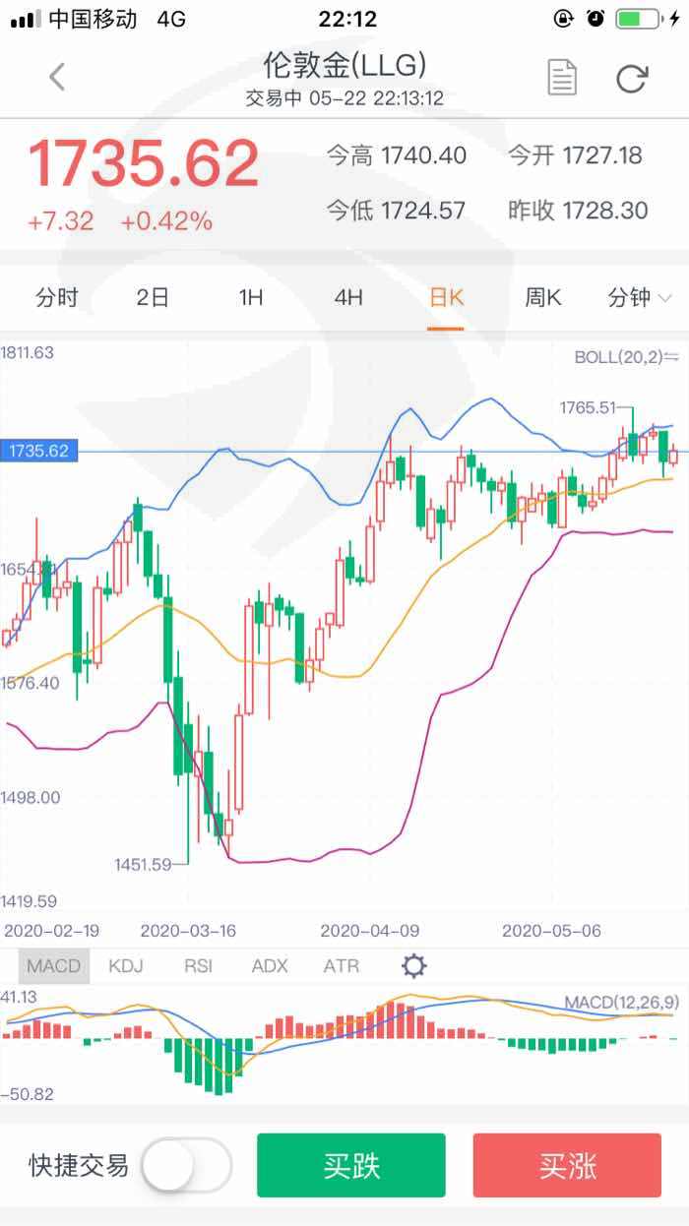Select the 周K chart tab
Viewport: 689px width, 1226px height.
(x=541, y=297)
